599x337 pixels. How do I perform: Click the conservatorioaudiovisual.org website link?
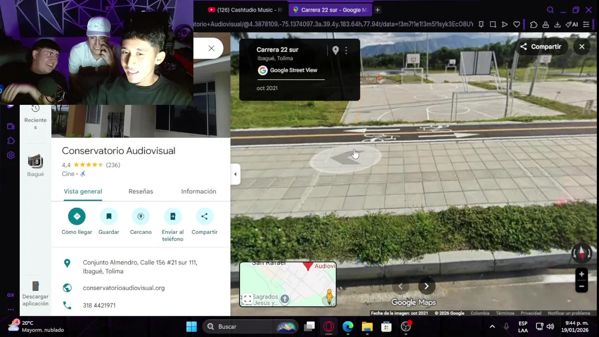pos(124,288)
